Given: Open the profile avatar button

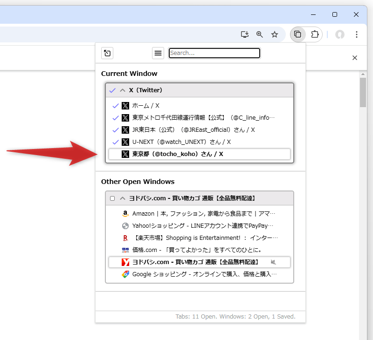Looking at the screenshot, I should click(340, 34).
